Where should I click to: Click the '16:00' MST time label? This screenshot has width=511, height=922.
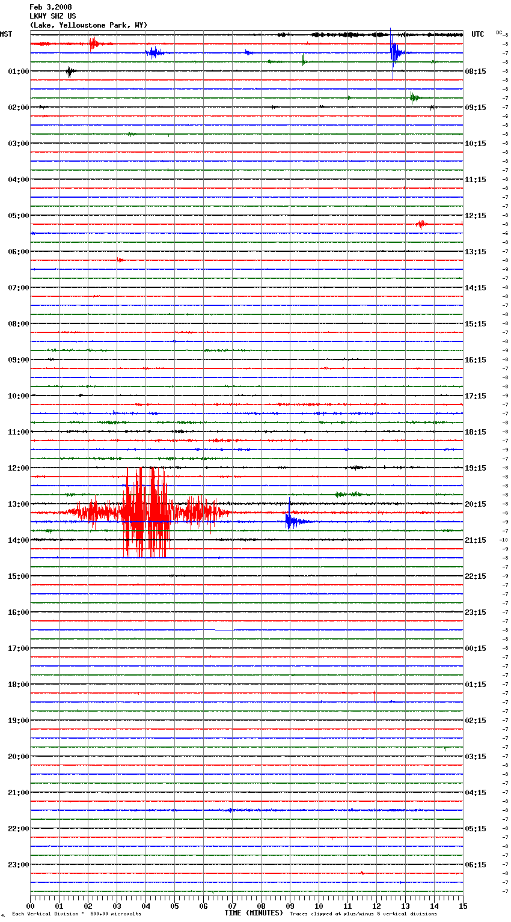pyautogui.click(x=19, y=612)
